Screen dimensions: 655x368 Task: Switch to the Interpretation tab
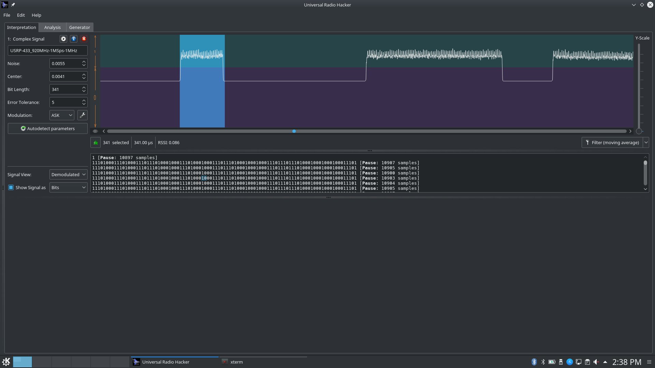coord(21,27)
